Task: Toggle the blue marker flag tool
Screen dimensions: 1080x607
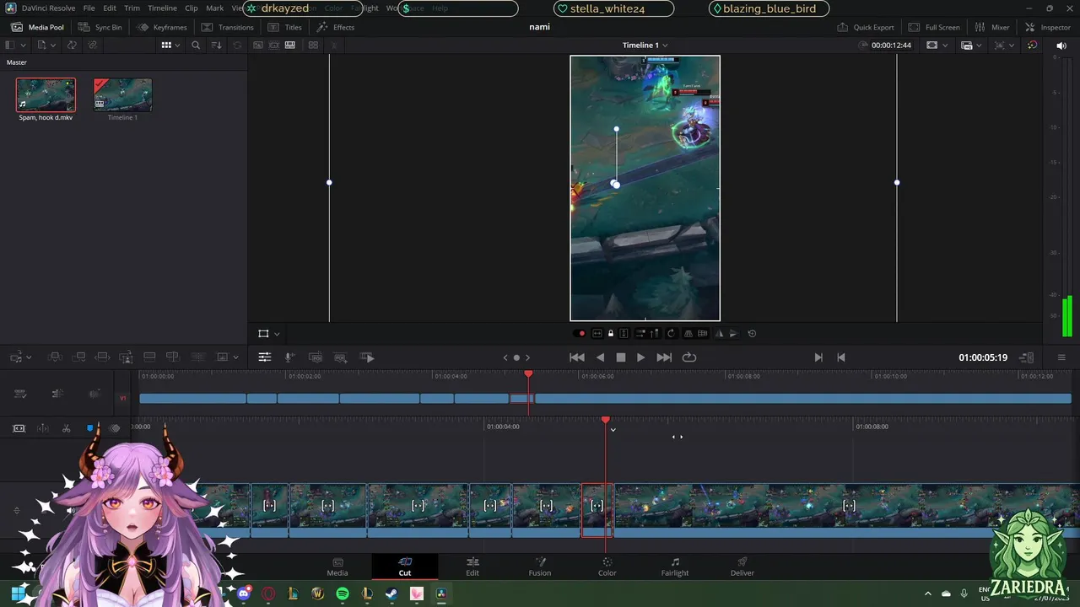Action: [x=90, y=428]
